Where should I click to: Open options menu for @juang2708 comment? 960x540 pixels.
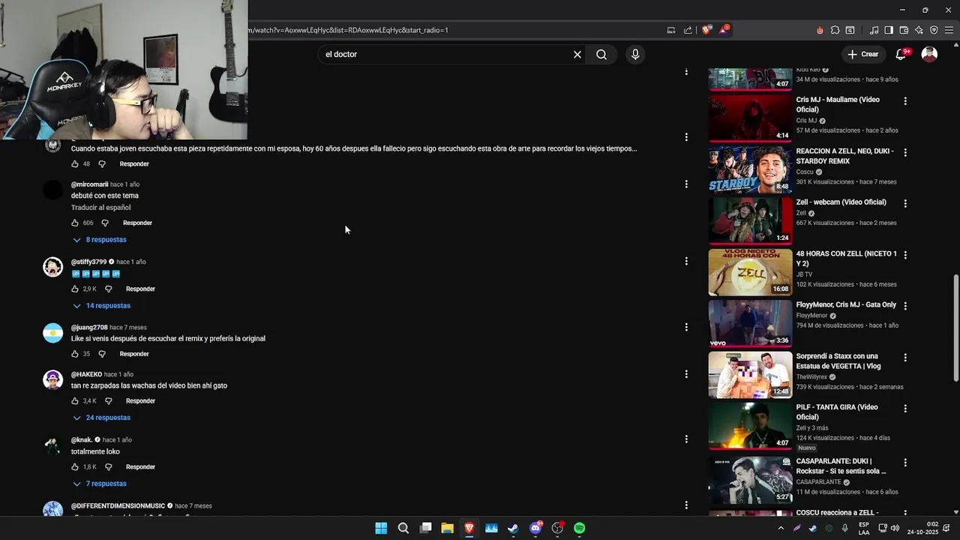coord(686,327)
